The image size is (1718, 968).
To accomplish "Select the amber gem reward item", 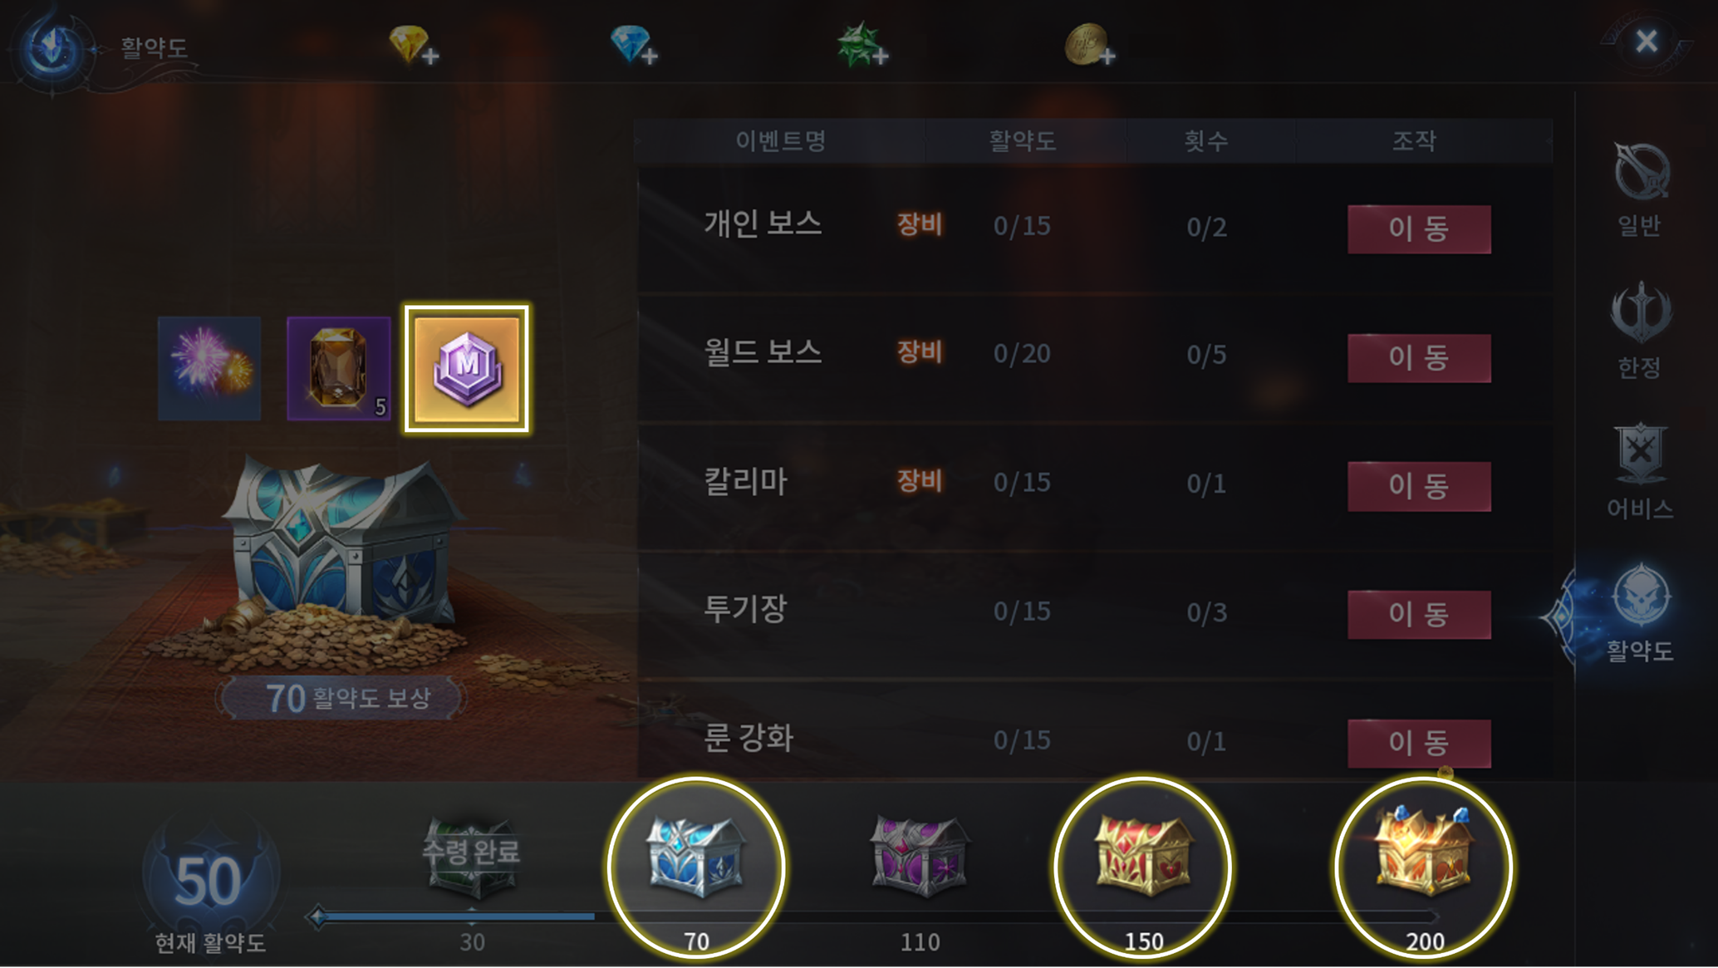I will (x=339, y=368).
